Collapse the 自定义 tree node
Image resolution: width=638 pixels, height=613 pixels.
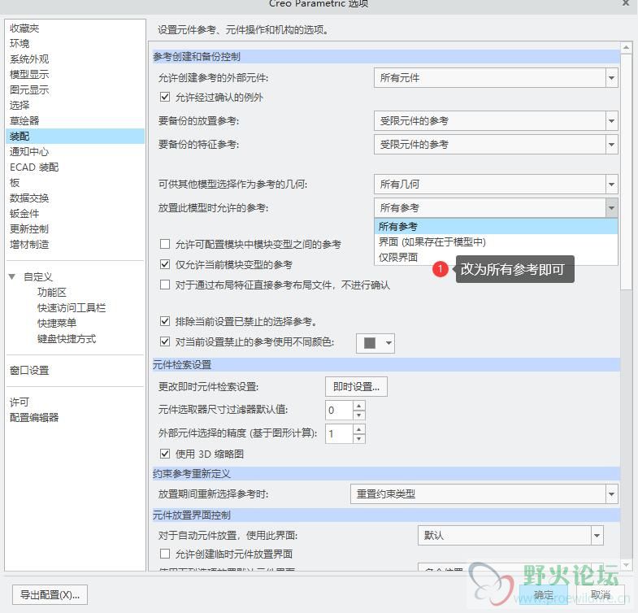click(12, 276)
